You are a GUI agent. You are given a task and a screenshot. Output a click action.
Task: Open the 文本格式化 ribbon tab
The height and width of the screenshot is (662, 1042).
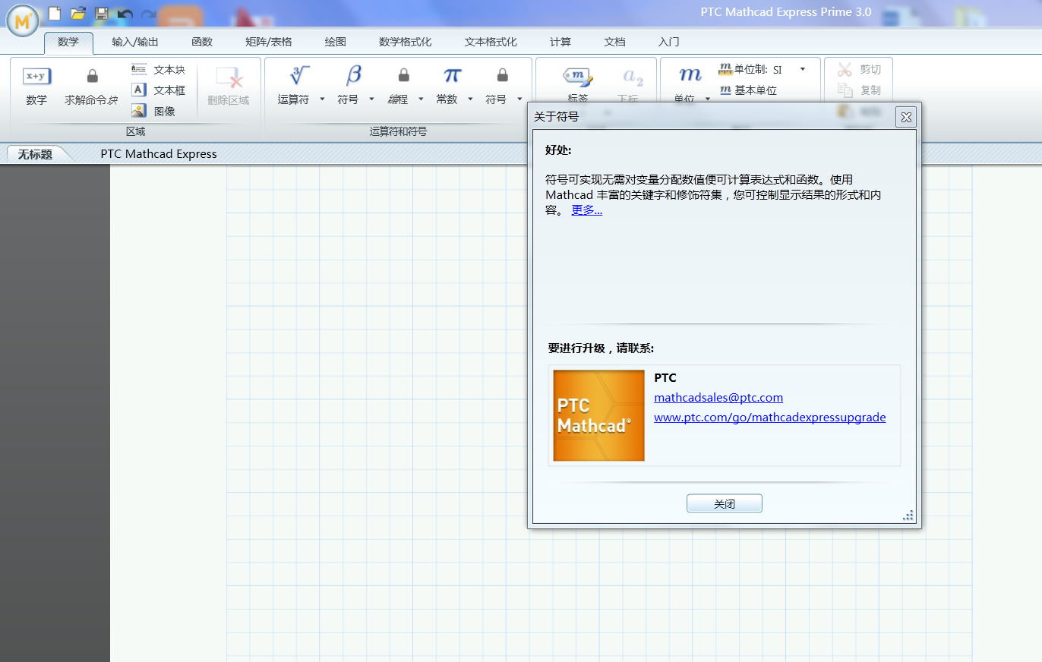coord(491,43)
